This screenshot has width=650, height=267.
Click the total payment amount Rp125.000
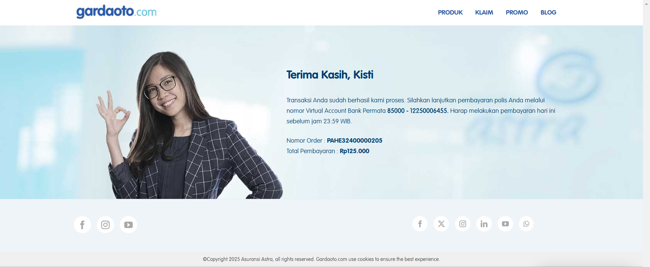click(354, 151)
